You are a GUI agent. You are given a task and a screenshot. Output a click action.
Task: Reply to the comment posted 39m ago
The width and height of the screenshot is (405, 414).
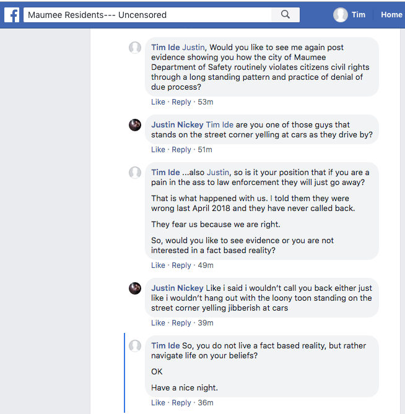click(x=181, y=323)
